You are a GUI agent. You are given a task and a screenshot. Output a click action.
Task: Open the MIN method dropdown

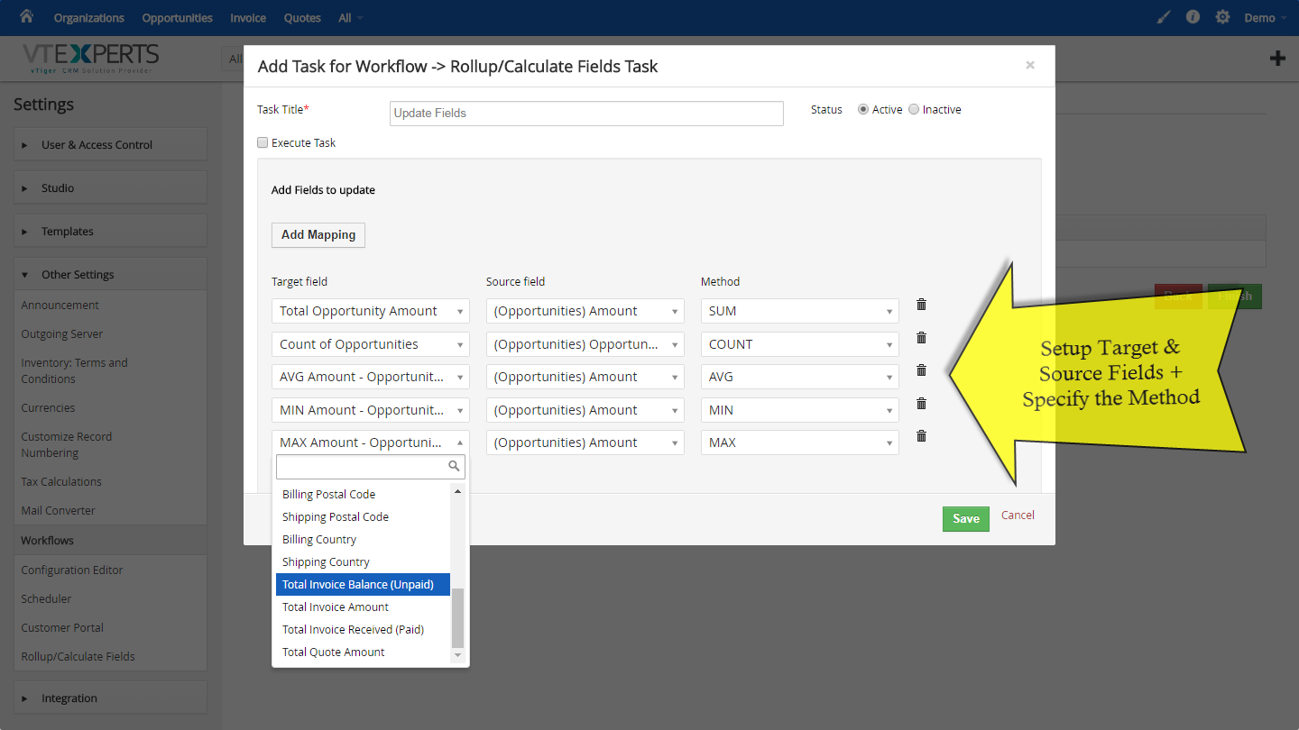tap(800, 410)
